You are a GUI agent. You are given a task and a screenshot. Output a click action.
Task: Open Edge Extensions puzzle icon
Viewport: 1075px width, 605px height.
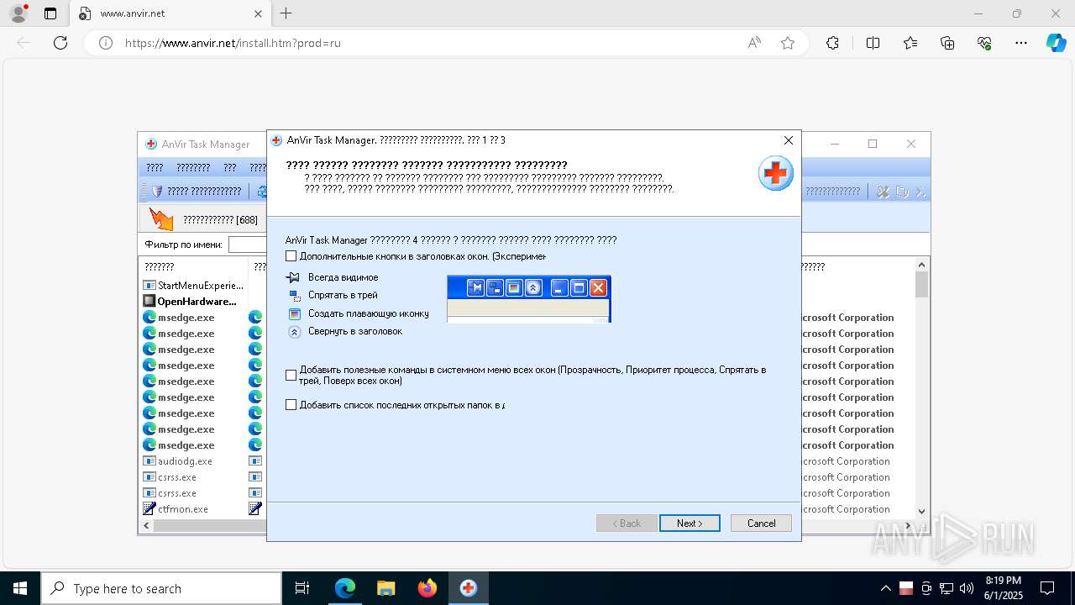pyautogui.click(x=832, y=43)
